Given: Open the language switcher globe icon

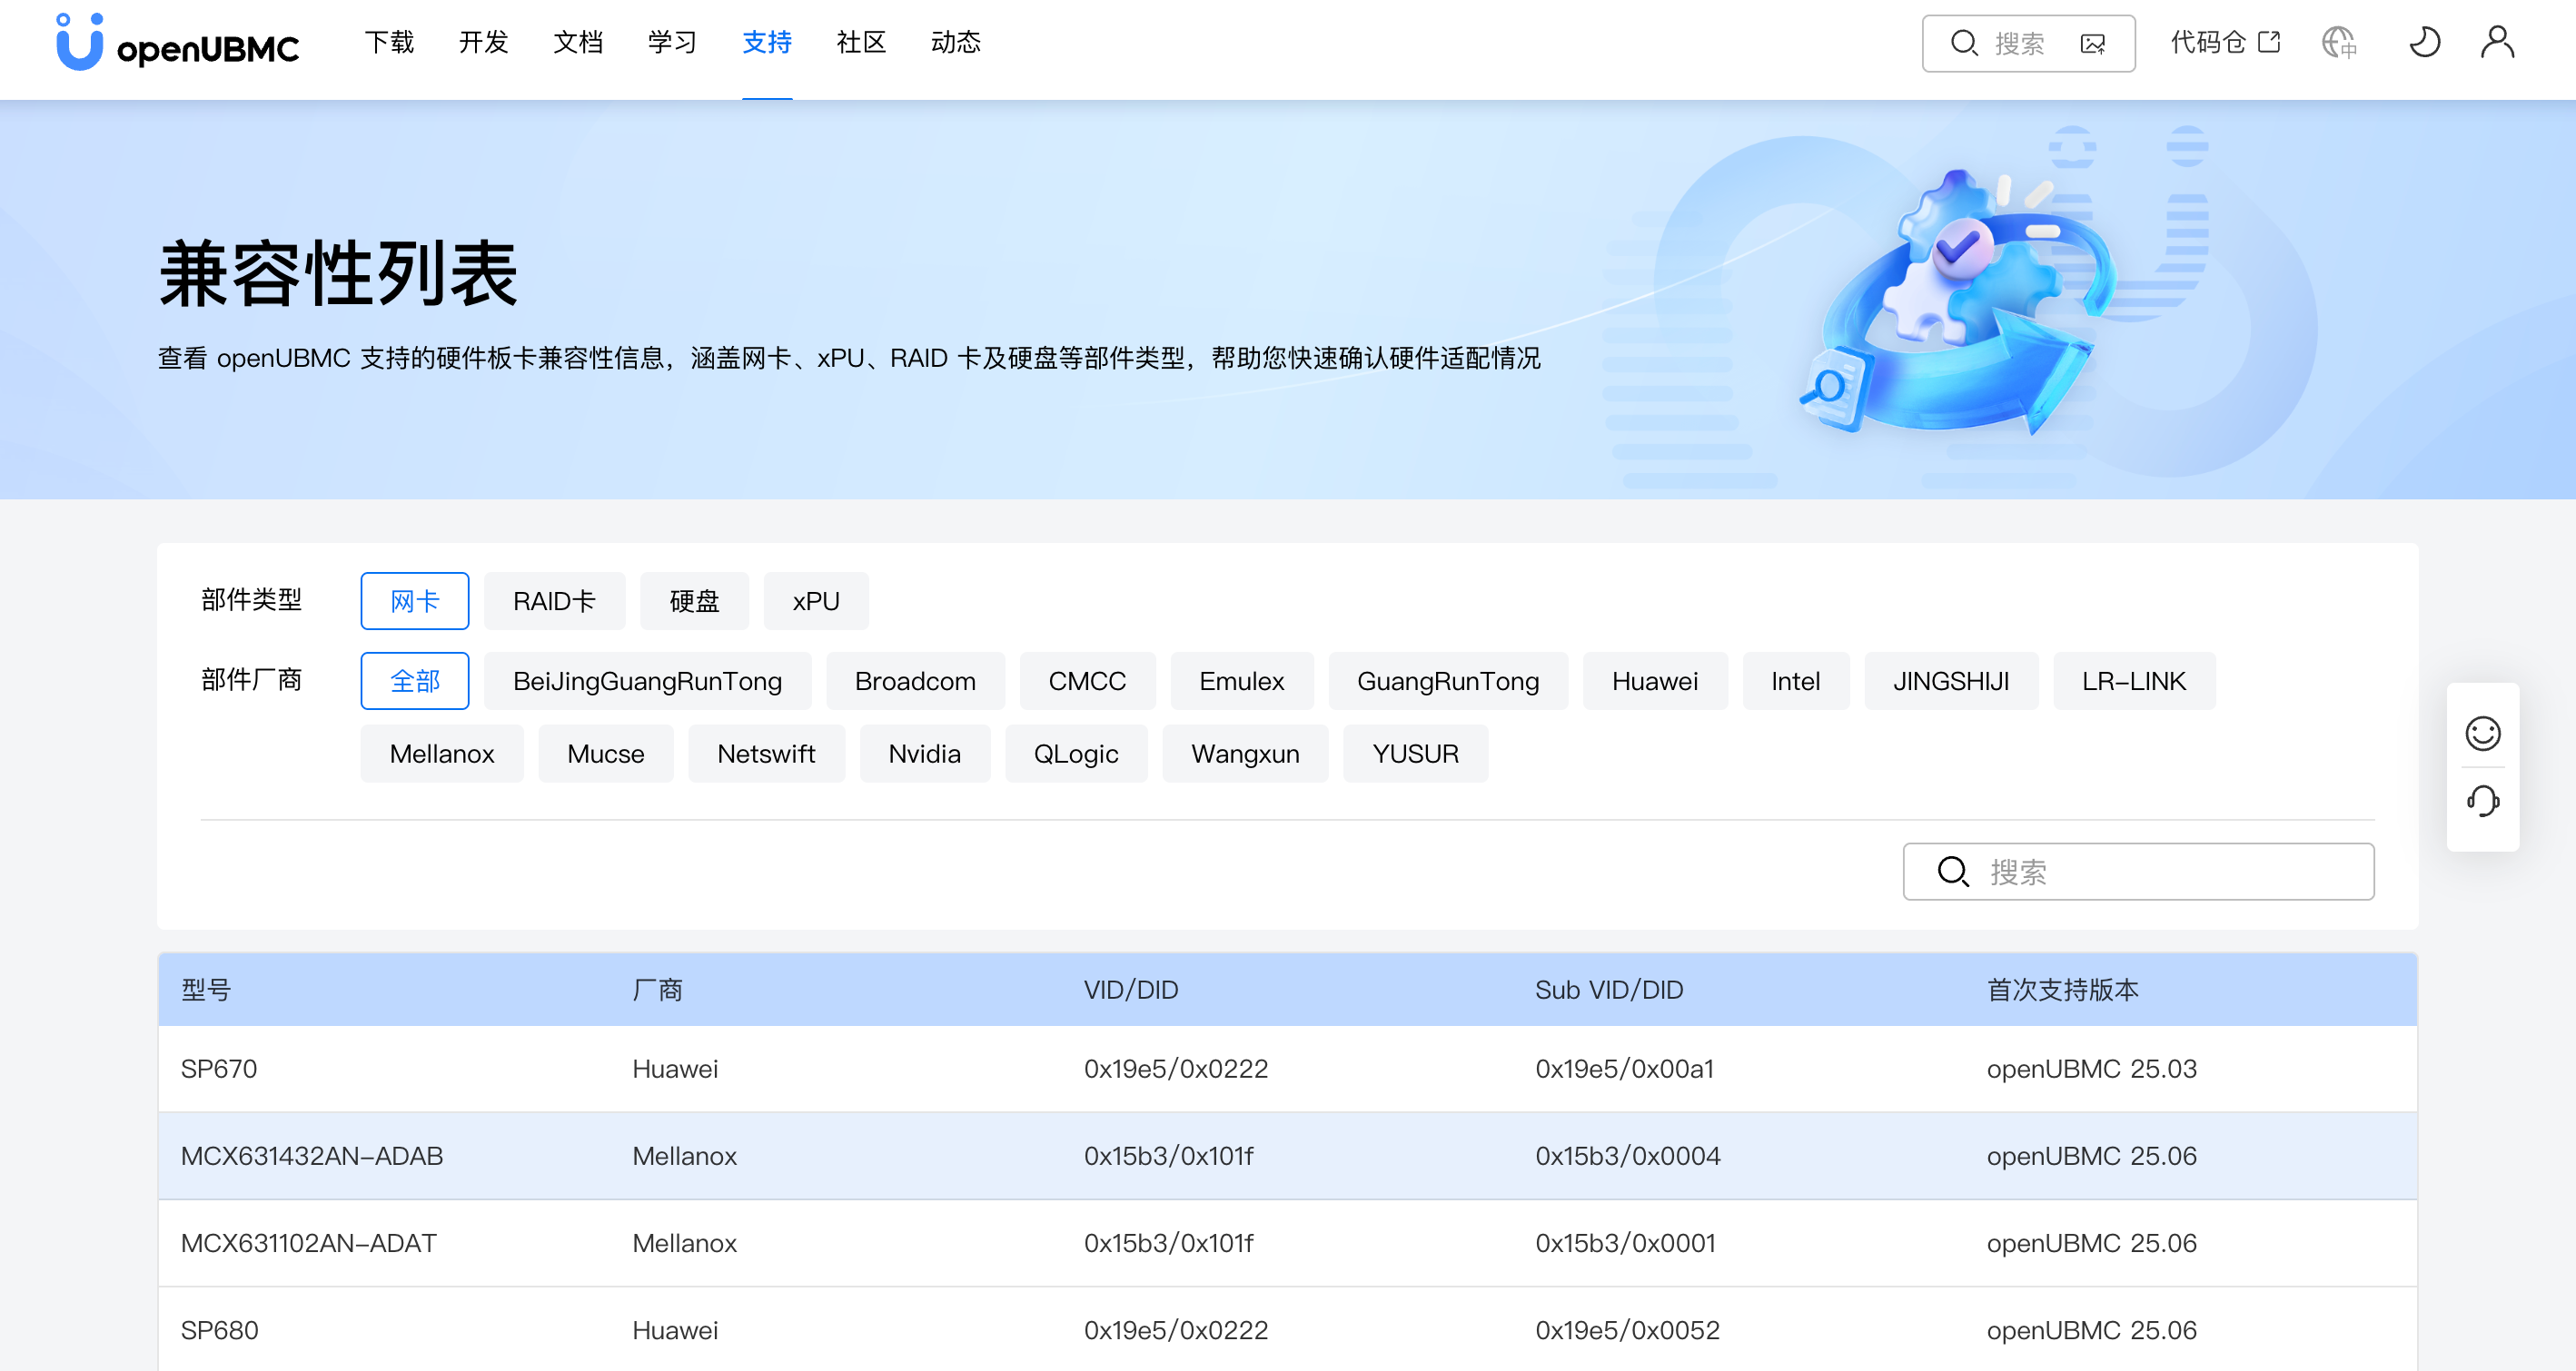Looking at the screenshot, I should coord(2338,43).
